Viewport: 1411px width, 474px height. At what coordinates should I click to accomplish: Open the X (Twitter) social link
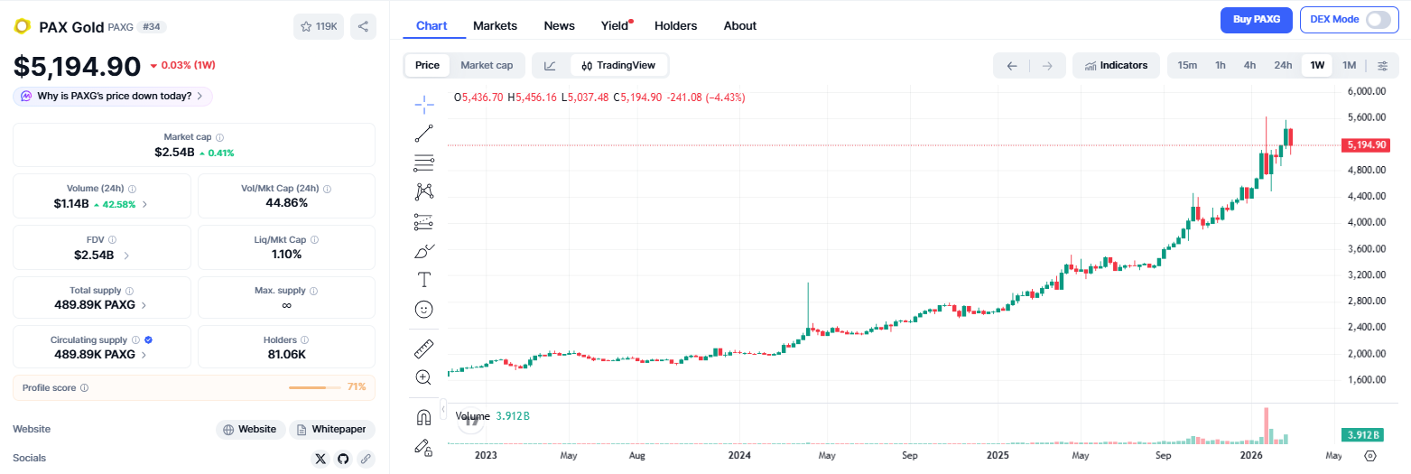[x=320, y=459]
